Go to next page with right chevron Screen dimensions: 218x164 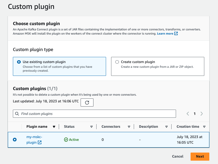tap(201, 114)
